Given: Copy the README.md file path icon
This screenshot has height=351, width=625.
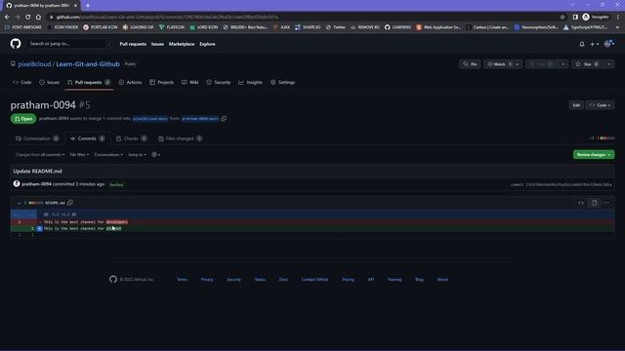Looking at the screenshot, I should click(70, 203).
